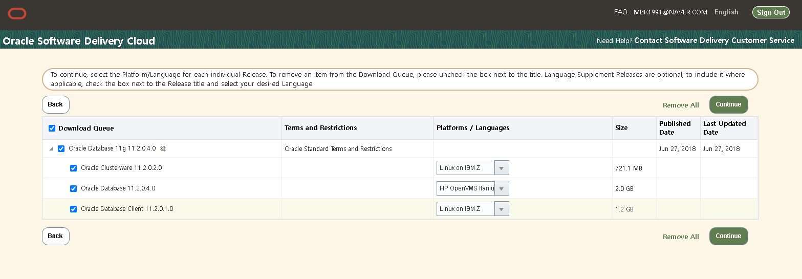Click the Oracle logo icon
802x279 pixels.
point(17,14)
